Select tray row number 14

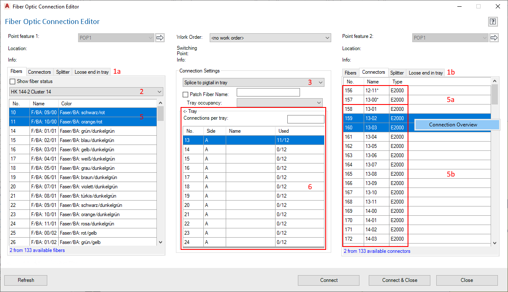click(x=254, y=150)
